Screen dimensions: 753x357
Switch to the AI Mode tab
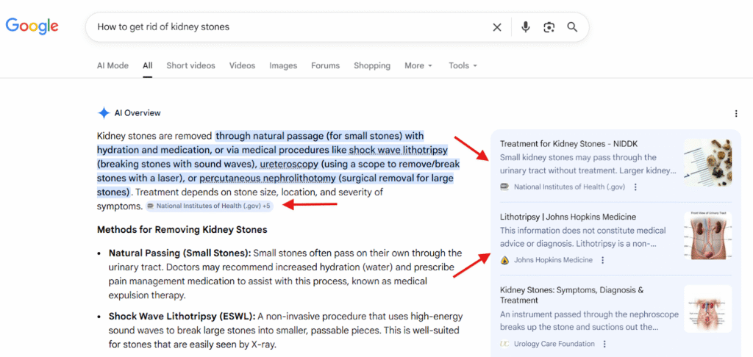click(x=113, y=65)
